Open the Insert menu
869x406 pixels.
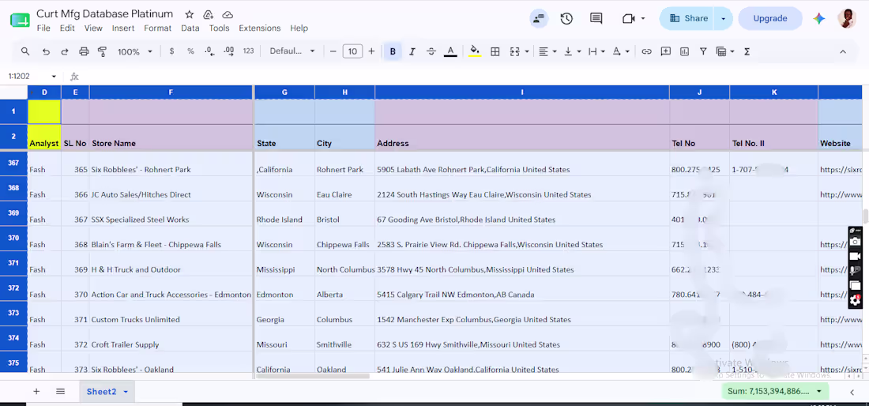[123, 28]
